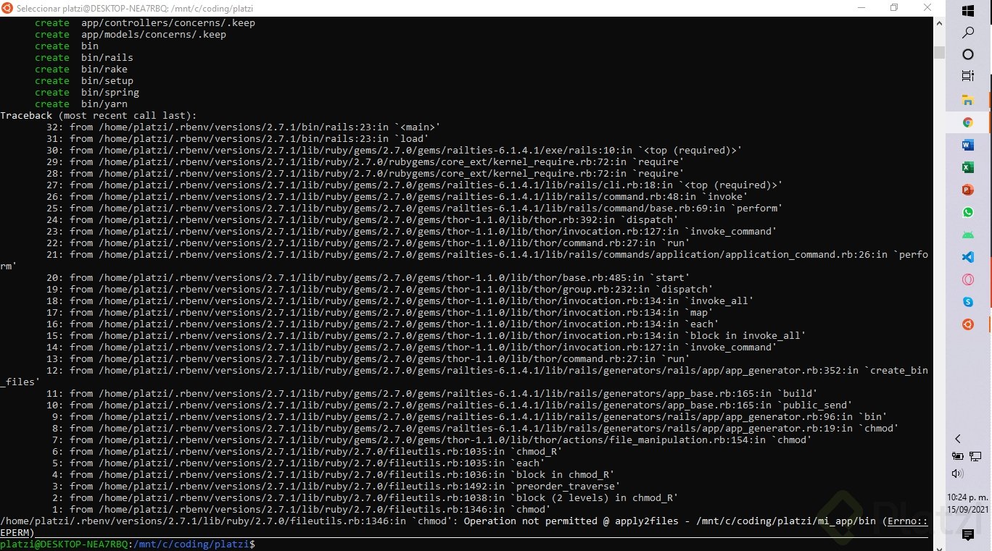This screenshot has width=992, height=551.
Task: Click the "/mnt/c/coding/platzi/mi_app/bin" path in the error
Action: tap(786, 521)
